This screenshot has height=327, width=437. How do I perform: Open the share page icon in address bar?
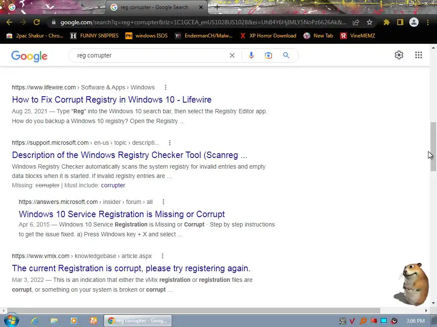click(x=356, y=22)
